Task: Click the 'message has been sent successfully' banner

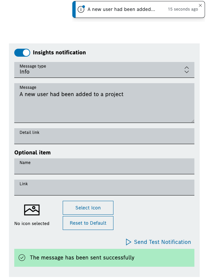Action: click(104, 258)
